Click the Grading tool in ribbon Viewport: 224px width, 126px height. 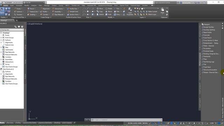point(32,15)
